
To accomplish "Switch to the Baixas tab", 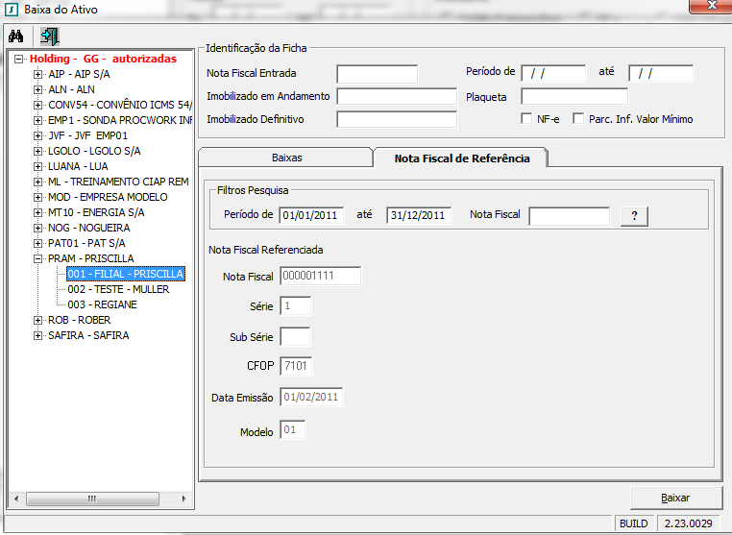I will [x=286, y=158].
